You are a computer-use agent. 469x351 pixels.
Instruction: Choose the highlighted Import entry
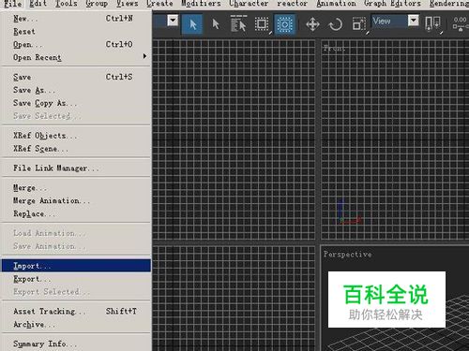[x=76, y=266]
